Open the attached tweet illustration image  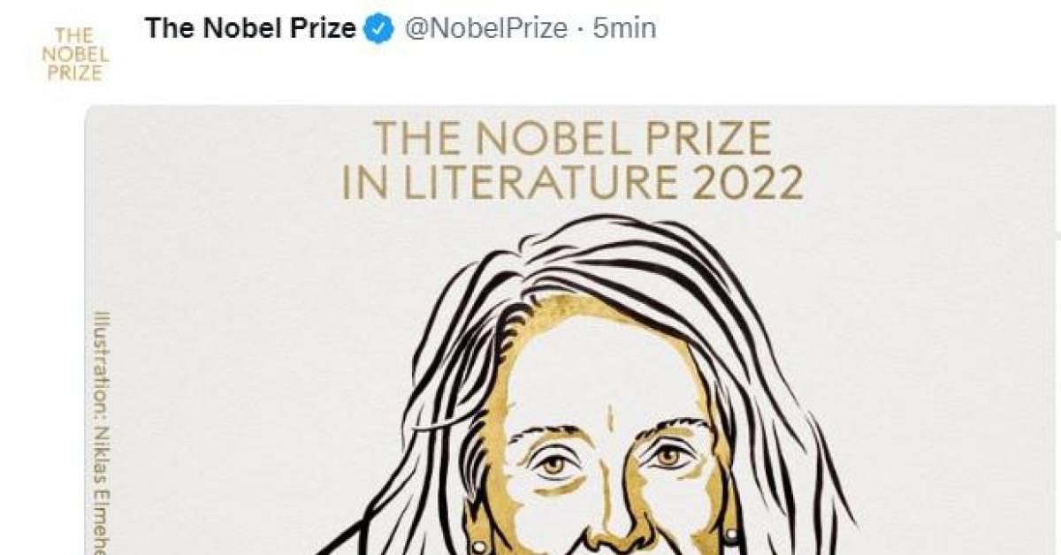coord(575,354)
